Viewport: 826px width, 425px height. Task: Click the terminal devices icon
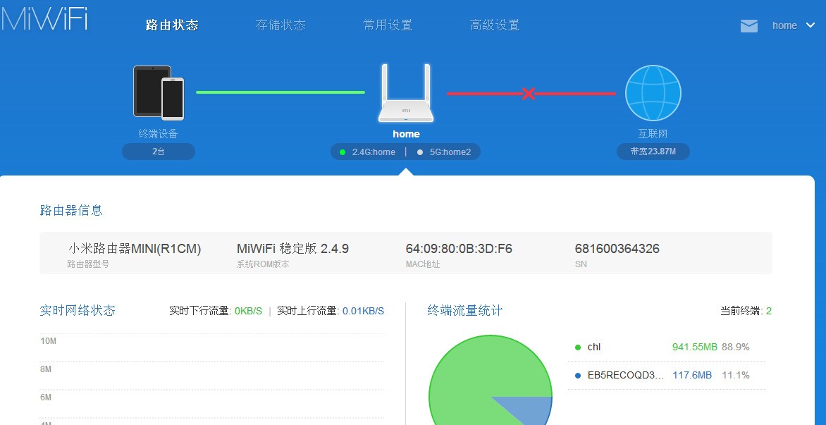click(158, 92)
